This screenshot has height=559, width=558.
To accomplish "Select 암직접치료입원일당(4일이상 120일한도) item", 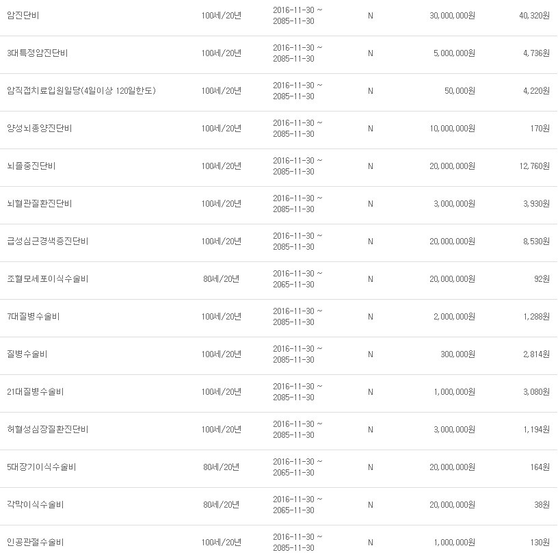I will 81,91.
